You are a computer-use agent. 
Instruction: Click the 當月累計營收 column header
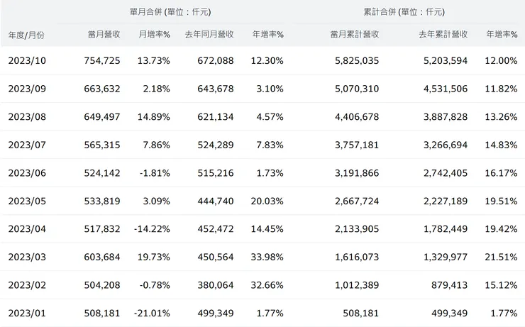click(354, 34)
